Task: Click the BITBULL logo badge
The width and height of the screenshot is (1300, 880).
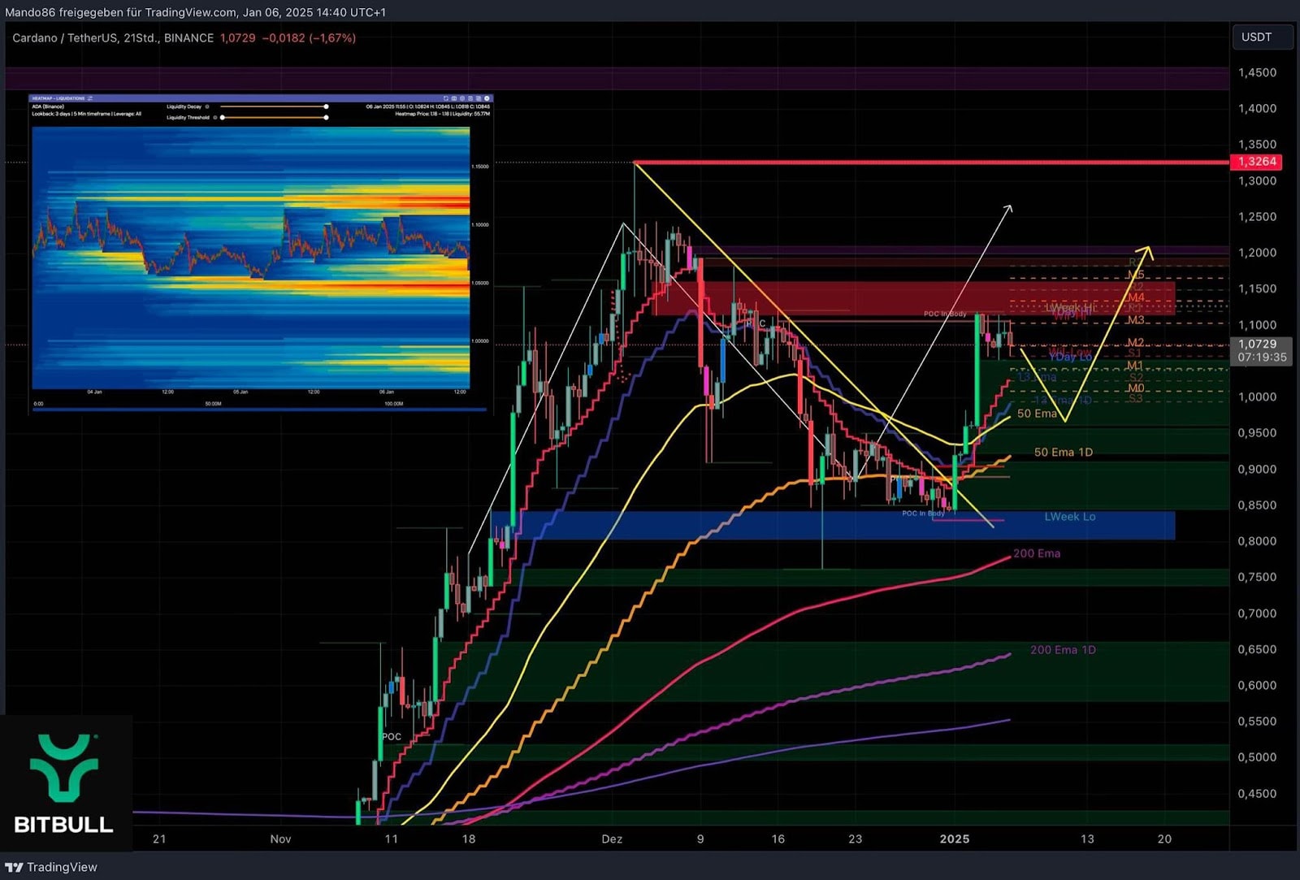Action: coord(65,782)
